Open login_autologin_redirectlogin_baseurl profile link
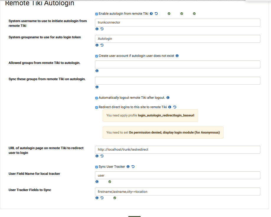Screen dimensions: 271x217 tap(166, 115)
